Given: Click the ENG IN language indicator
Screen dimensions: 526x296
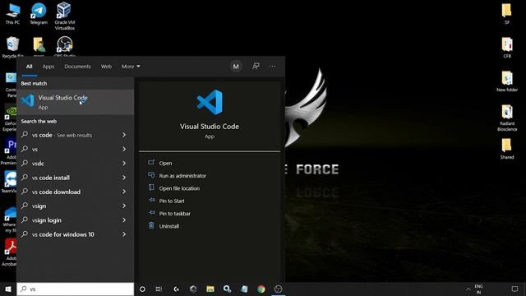Looking at the screenshot, I should [478, 289].
